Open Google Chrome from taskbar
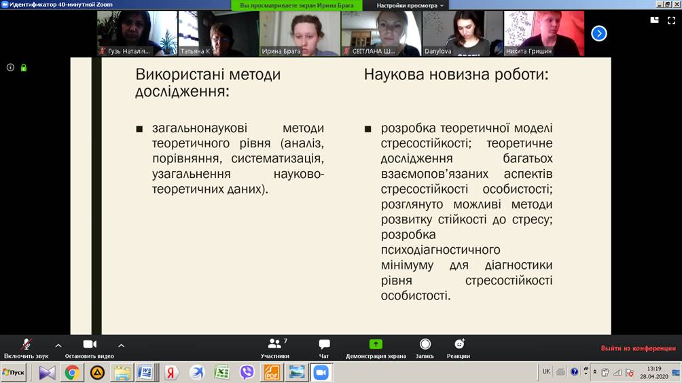This screenshot has width=682, height=383. tap(72, 372)
